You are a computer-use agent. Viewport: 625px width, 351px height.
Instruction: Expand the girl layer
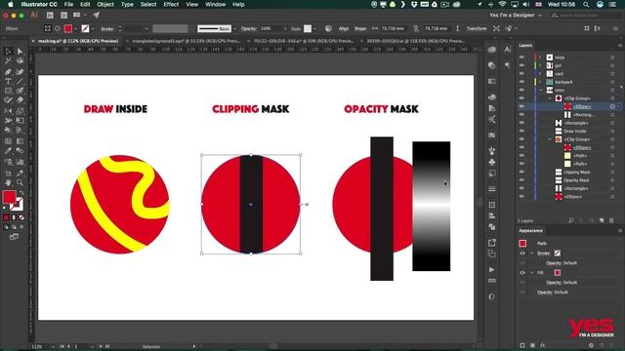pyautogui.click(x=540, y=65)
